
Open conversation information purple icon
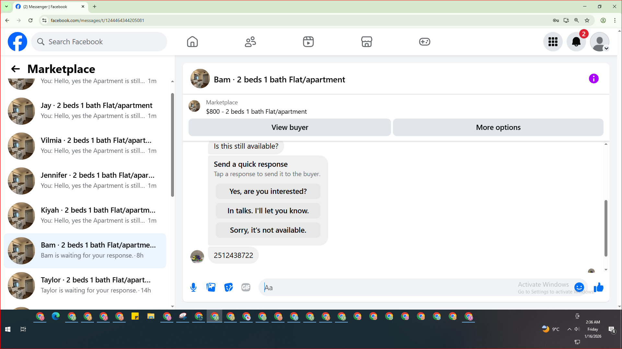[593, 79]
